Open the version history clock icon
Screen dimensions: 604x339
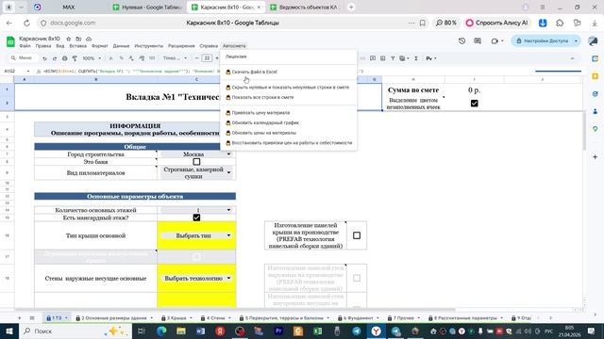point(461,40)
